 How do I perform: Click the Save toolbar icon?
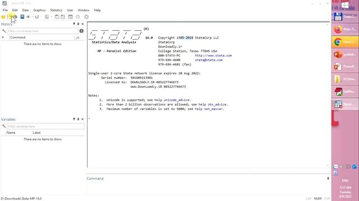(9, 17)
